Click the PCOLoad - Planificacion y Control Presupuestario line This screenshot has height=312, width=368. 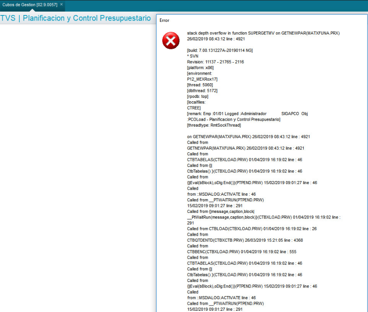coord(234,119)
